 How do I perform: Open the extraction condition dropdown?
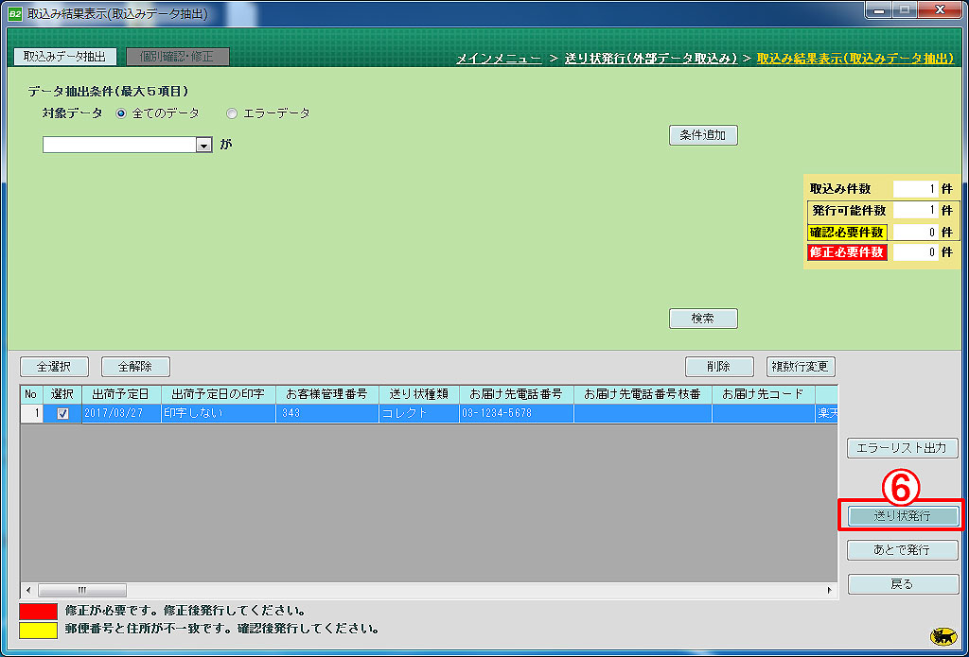[x=203, y=146]
